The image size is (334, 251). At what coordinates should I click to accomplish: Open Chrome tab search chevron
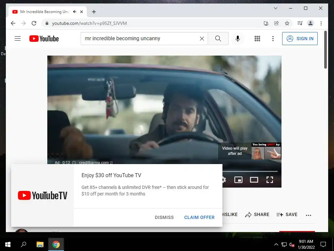[275, 8]
